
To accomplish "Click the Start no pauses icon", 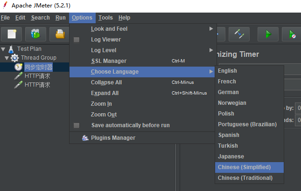I will click(292, 34).
